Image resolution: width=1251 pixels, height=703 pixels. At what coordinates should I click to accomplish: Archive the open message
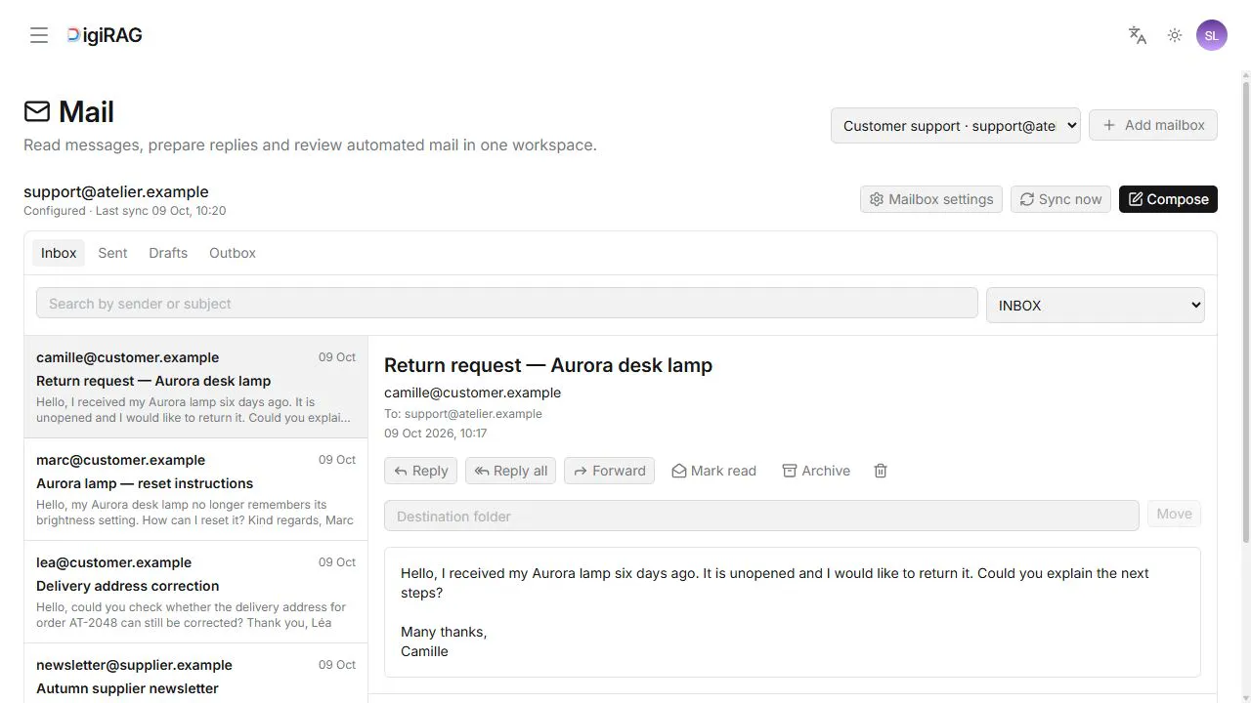tap(816, 471)
